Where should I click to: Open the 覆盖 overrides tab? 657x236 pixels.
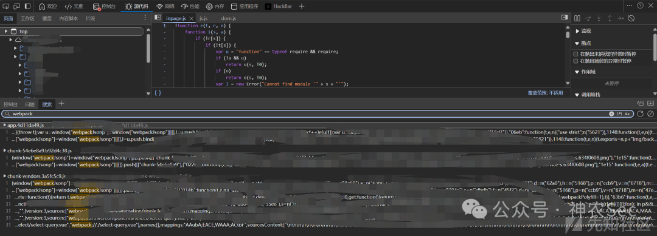(47, 18)
